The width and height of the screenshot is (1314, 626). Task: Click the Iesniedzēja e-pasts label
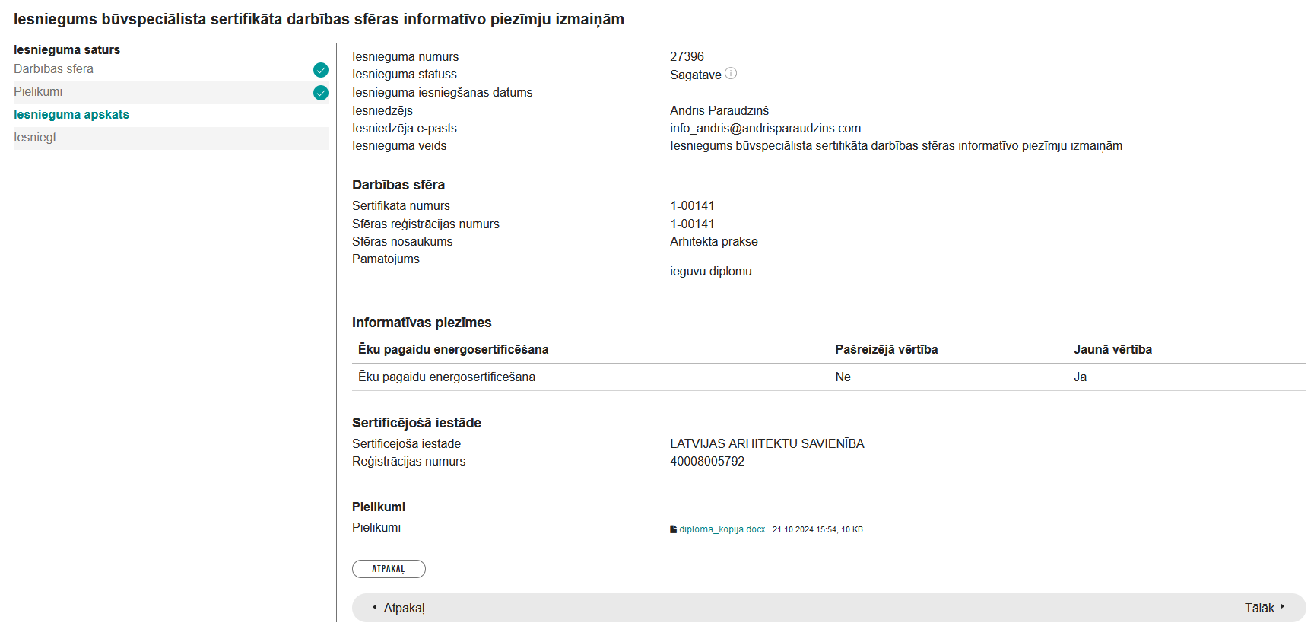[x=404, y=129]
